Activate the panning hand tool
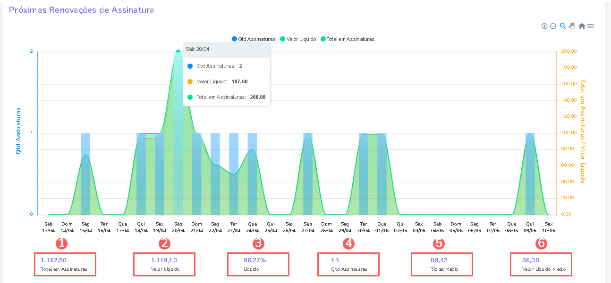This screenshot has height=283, width=611. click(572, 26)
